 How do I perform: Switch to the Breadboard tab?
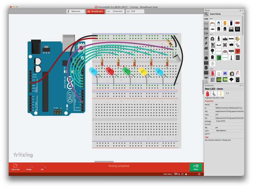pyautogui.click(x=95, y=11)
